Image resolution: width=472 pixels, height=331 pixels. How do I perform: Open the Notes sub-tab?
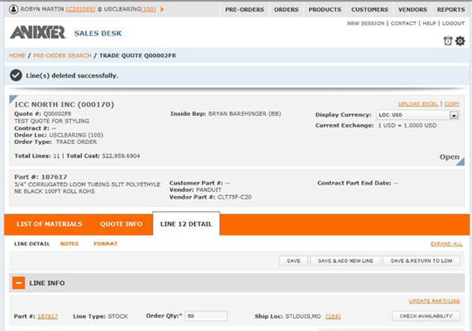(x=70, y=244)
